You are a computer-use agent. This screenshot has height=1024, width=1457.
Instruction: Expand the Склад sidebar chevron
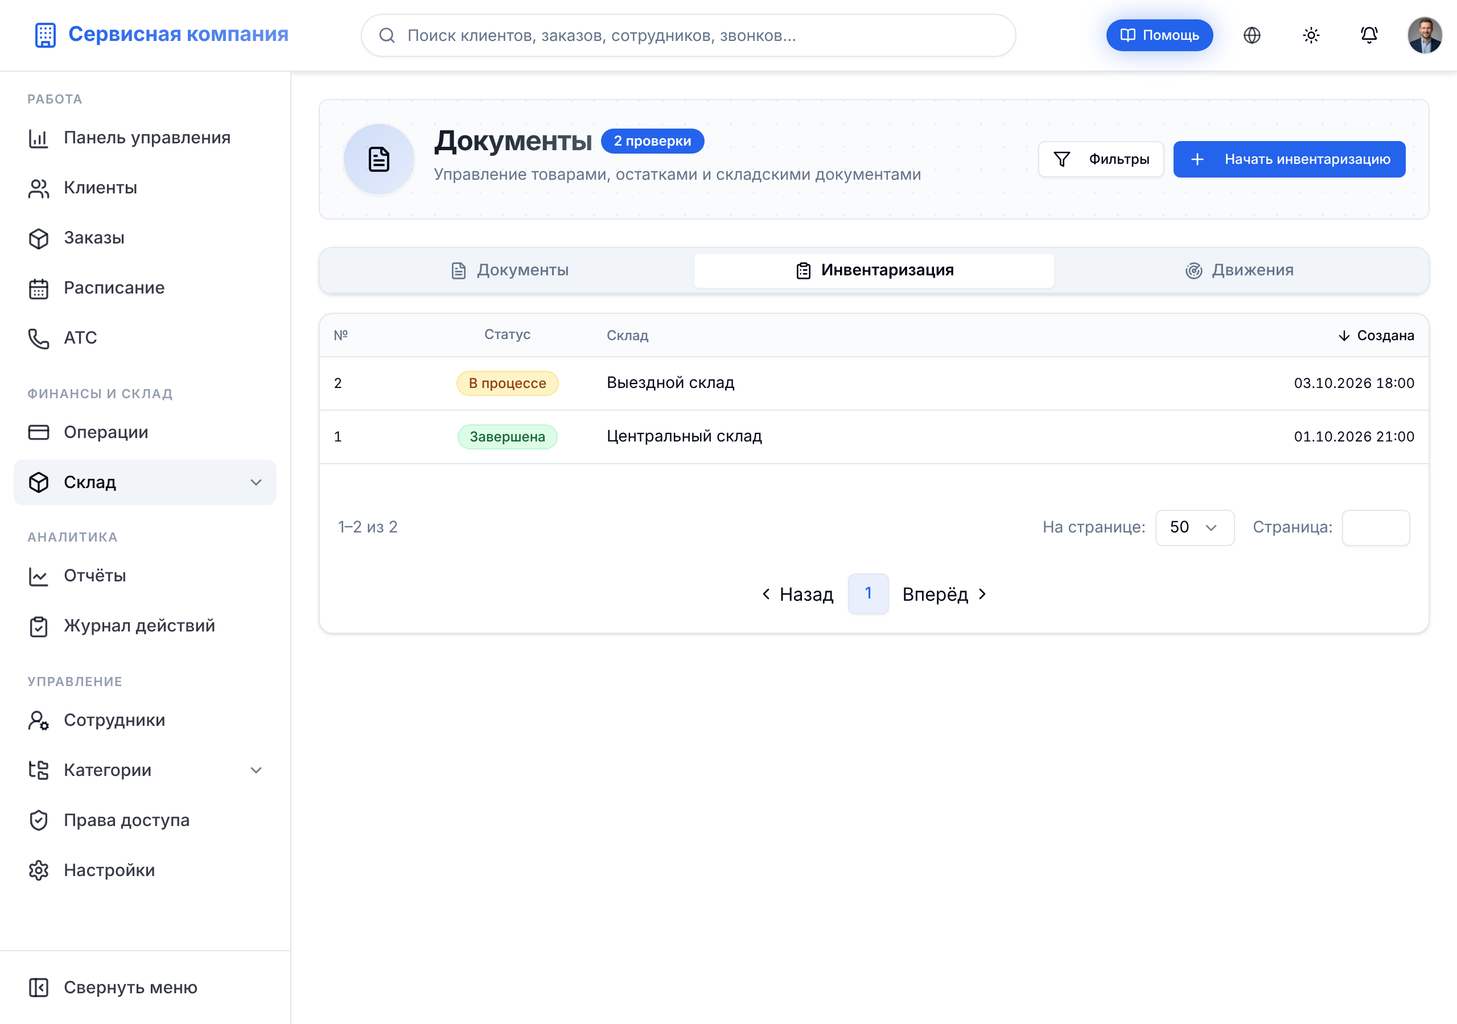[x=256, y=482]
